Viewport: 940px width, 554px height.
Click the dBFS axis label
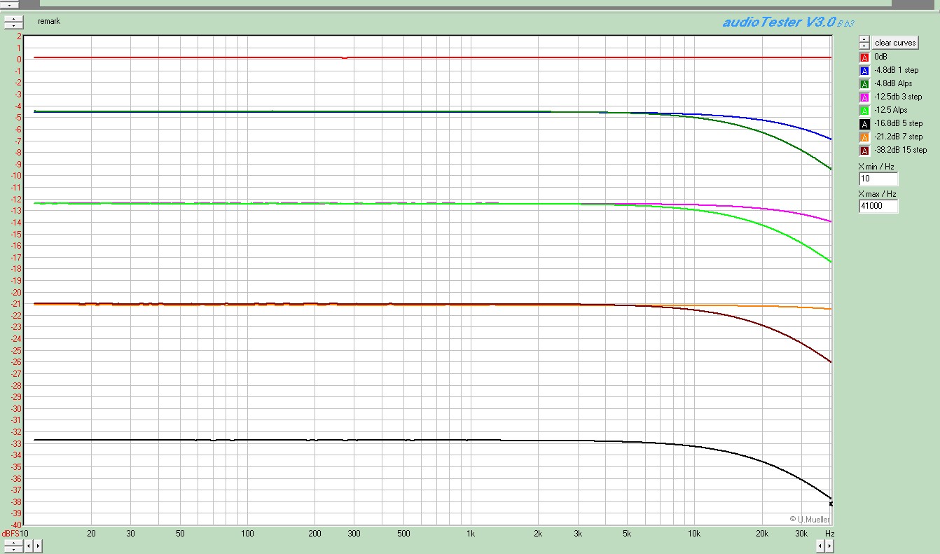(11, 534)
